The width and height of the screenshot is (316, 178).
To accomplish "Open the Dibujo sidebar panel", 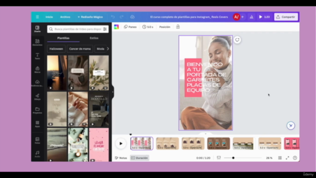I will (38, 97).
